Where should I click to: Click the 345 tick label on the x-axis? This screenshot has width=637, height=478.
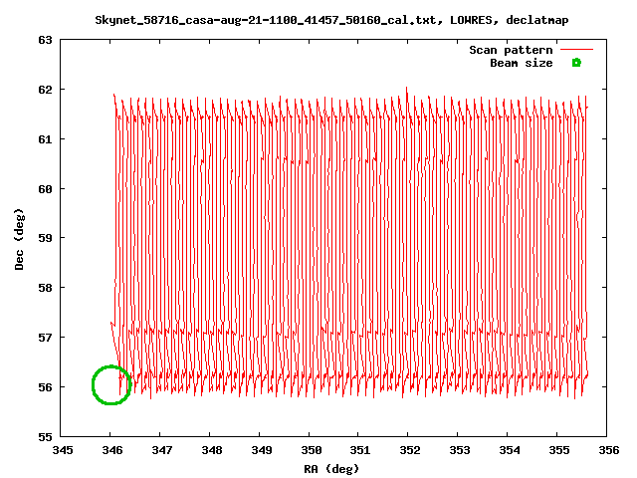click(62, 451)
